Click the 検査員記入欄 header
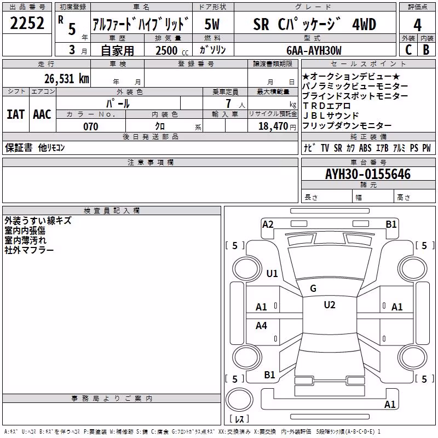This screenshot has height=438, width=438. tap(112, 211)
